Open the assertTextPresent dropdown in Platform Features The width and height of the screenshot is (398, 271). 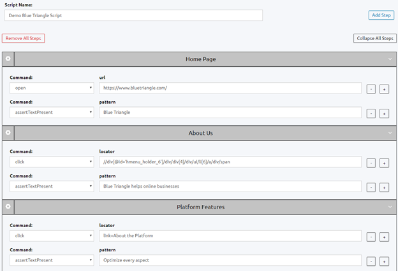tap(52, 260)
